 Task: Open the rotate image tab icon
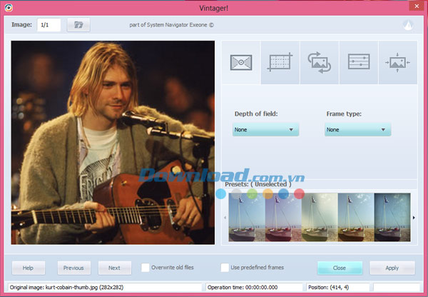[319, 62]
